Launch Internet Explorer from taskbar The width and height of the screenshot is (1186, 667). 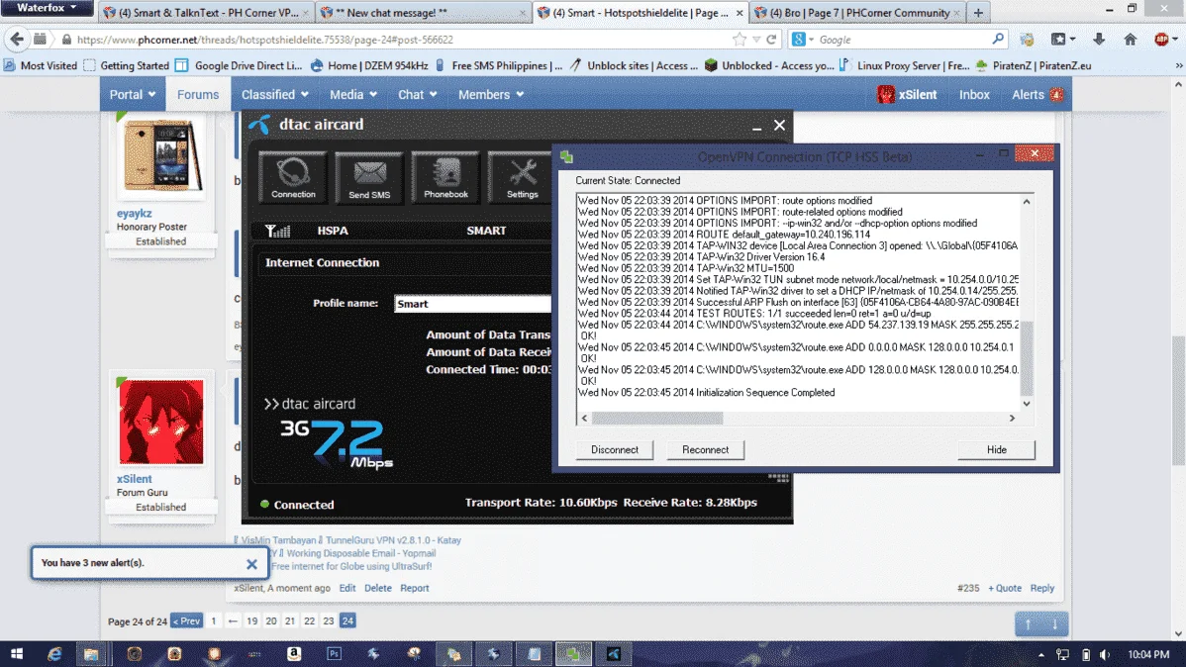[54, 654]
